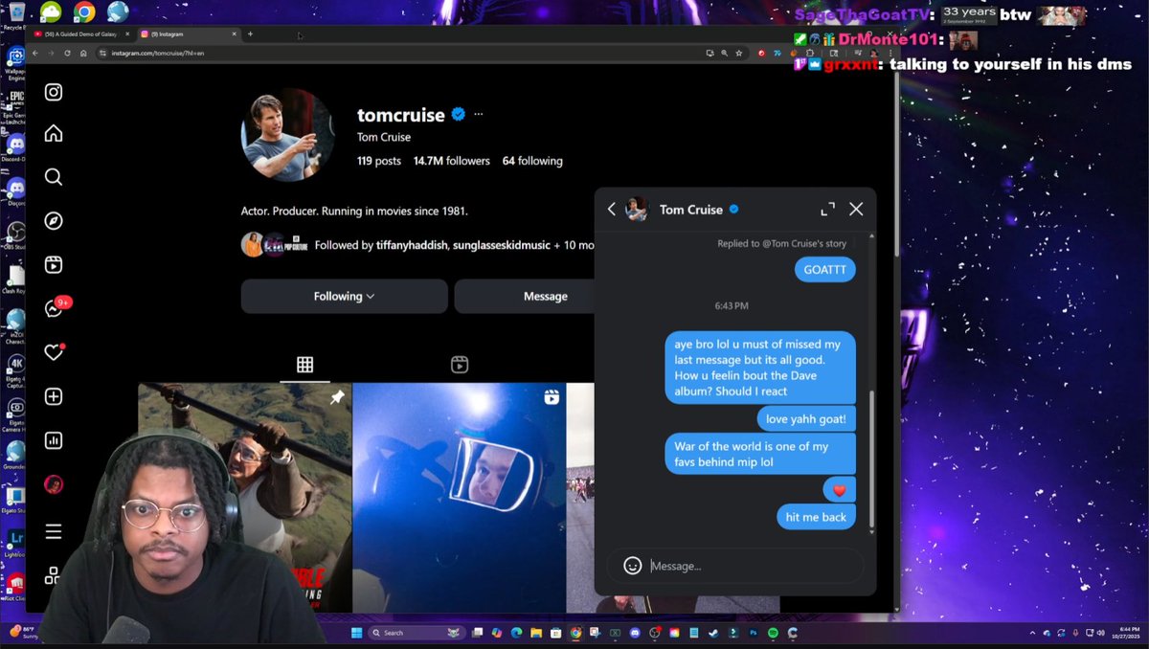
Task: Select the posts grid tab
Action: 304,365
